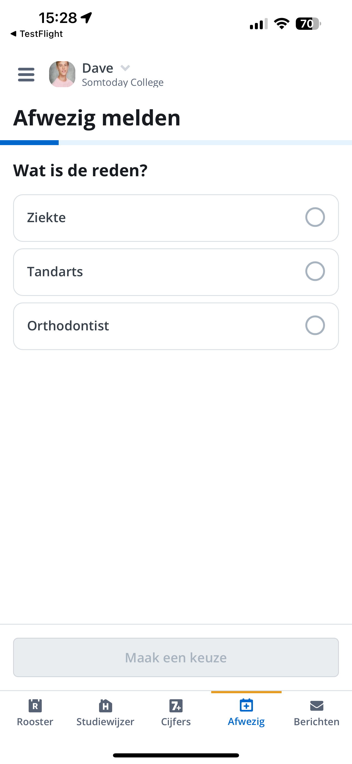
Task: Tap the location arrow in status bar
Action: (x=86, y=17)
